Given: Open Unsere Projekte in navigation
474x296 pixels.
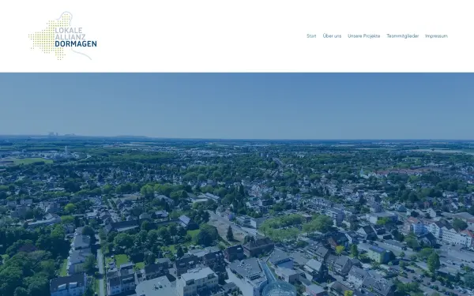Looking at the screenshot, I should coord(363,36).
